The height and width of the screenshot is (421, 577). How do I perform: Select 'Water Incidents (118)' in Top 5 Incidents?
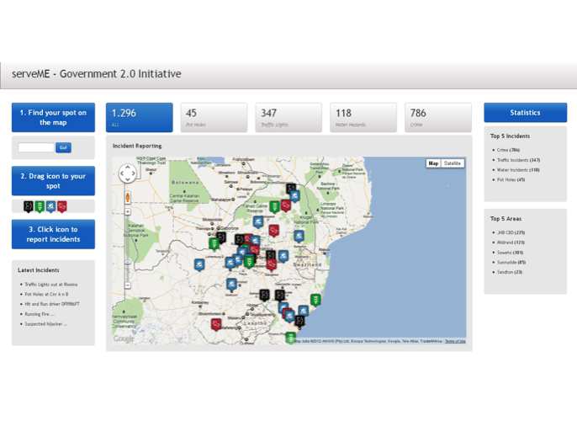(518, 170)
